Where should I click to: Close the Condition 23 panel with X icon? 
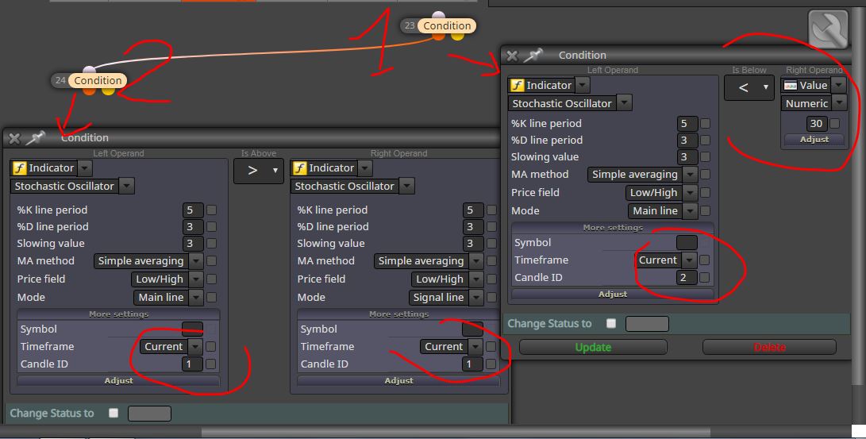[x=512, y=56]
